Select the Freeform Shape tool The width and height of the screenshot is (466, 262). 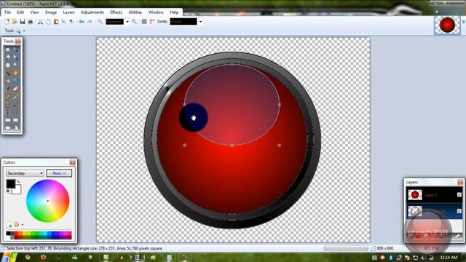pyautogui.click(x=15, y=128)
